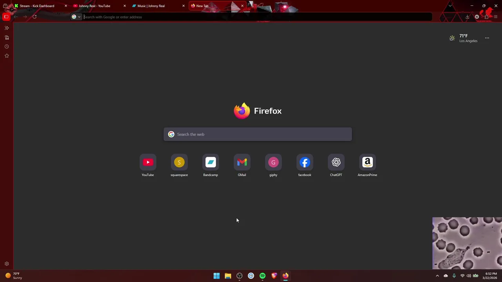This screenshot has width=502, height=282.
Task: Open the giphy shortcut tile
Action: click(273, 166)
